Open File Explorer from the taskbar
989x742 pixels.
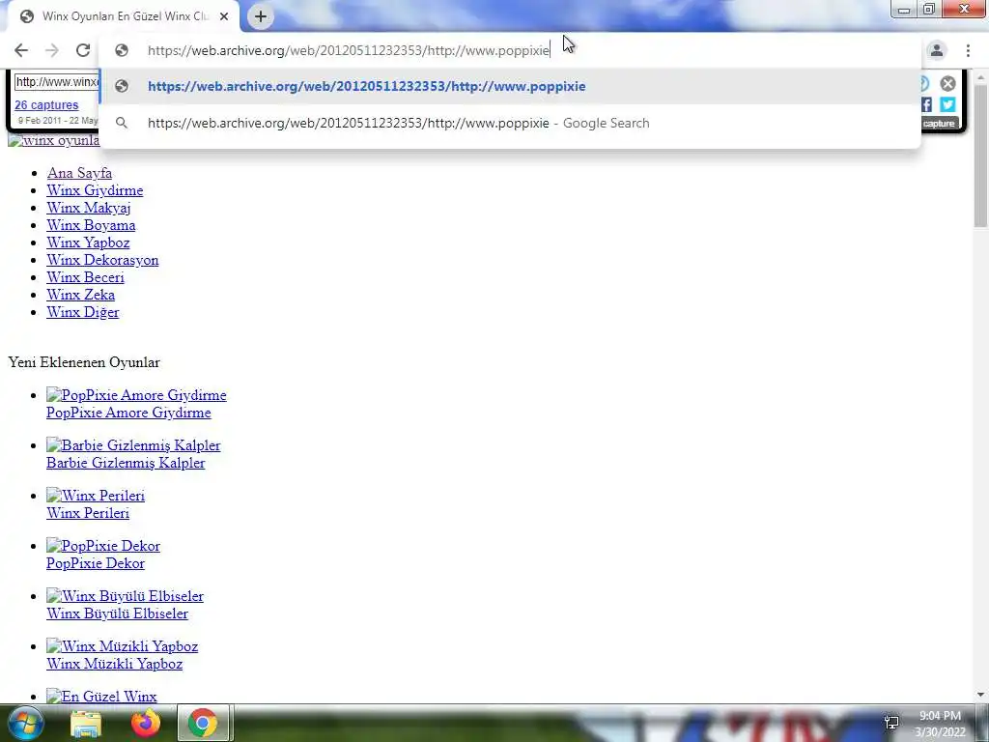tap(86, 723)
